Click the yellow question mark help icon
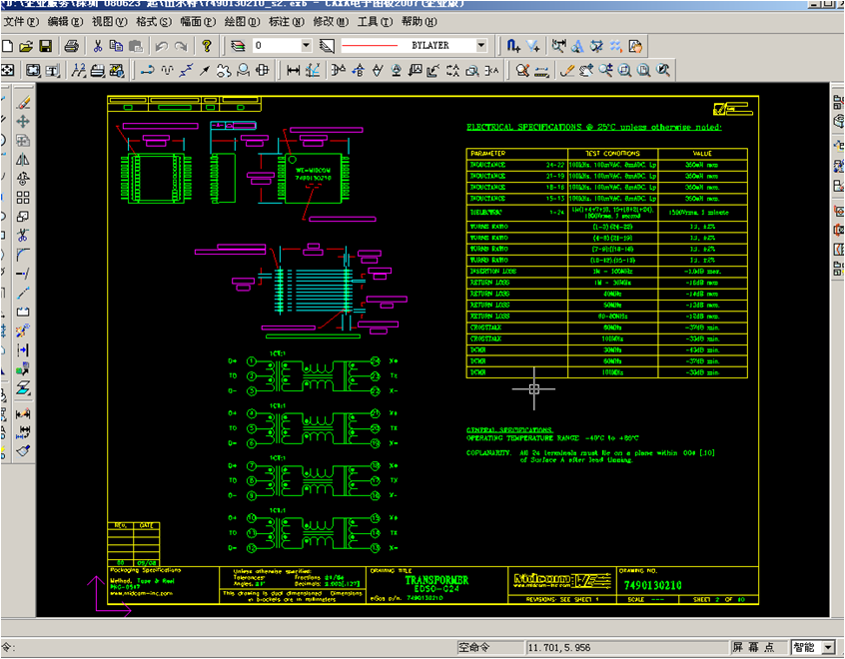The image size is (845, 659). click(x=207, y=46)
